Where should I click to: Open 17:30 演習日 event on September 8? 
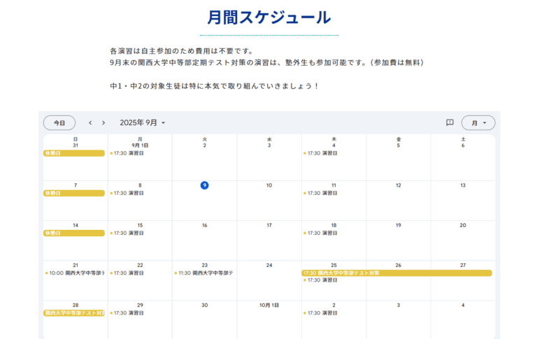(127, 193)
